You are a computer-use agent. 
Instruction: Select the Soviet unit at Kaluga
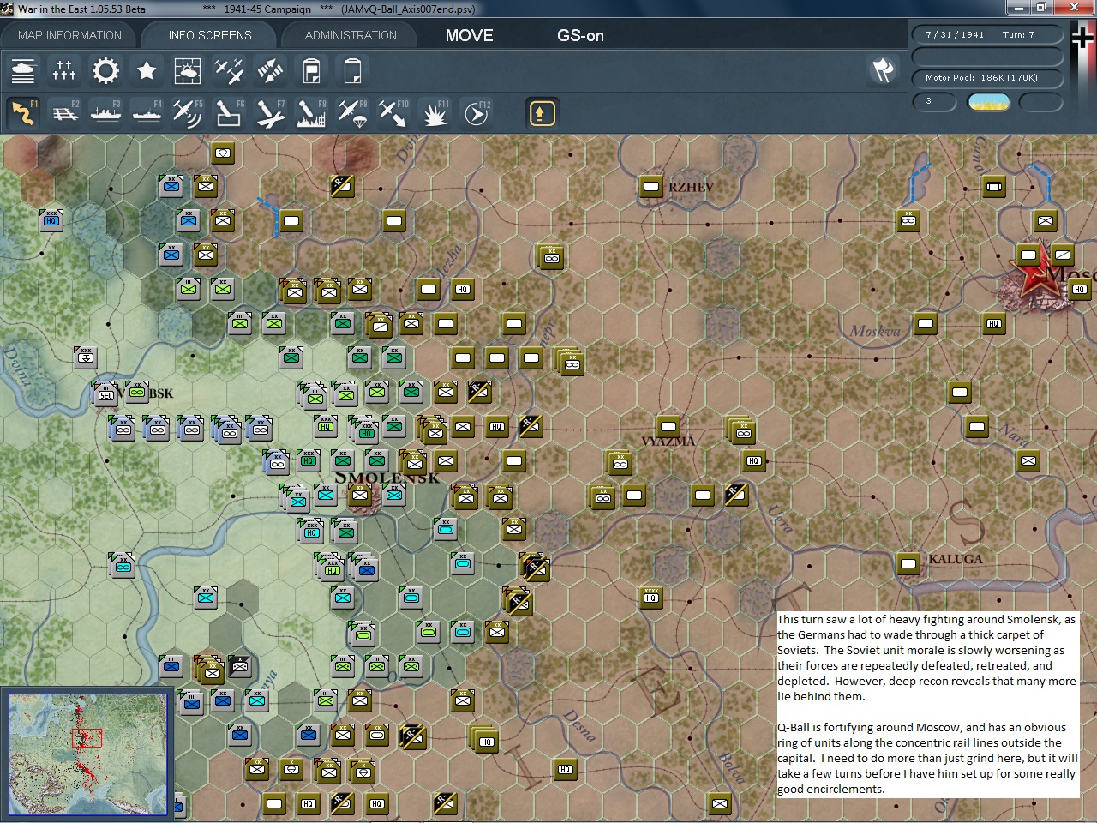click(x=908, y=564)
